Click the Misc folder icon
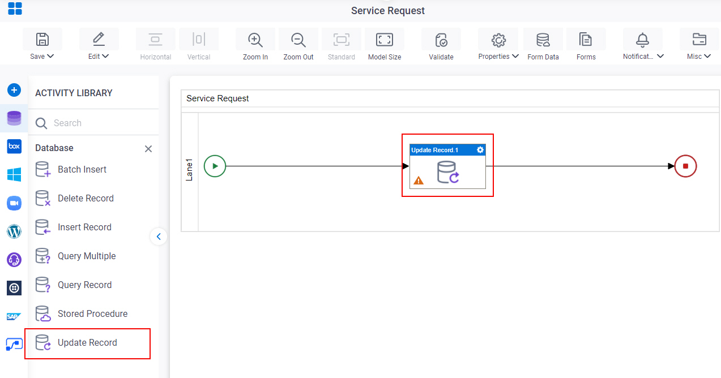The width and height of the screenshot is (721, 378). pos(699,39)
